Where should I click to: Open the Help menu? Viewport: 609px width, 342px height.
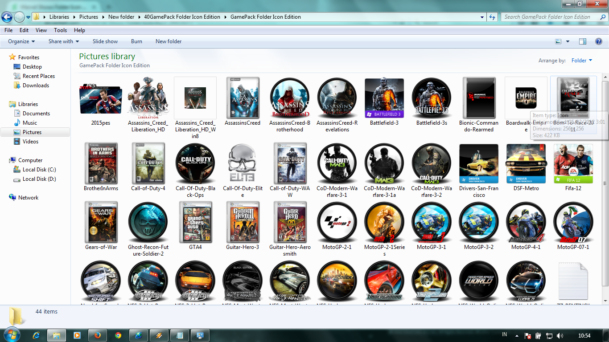tap(80, 30)
